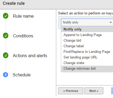Click the 'Select an action to perform' text
The image size is (113, 98).
[x=86, y=13]
